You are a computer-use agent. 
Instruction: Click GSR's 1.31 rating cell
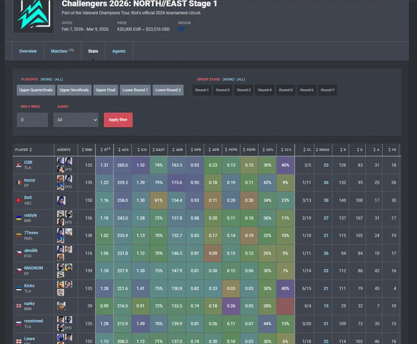point(104,165)
